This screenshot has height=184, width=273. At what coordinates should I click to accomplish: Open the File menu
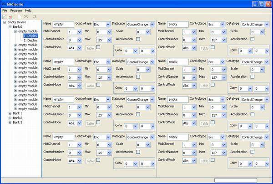tap(5, 10)
